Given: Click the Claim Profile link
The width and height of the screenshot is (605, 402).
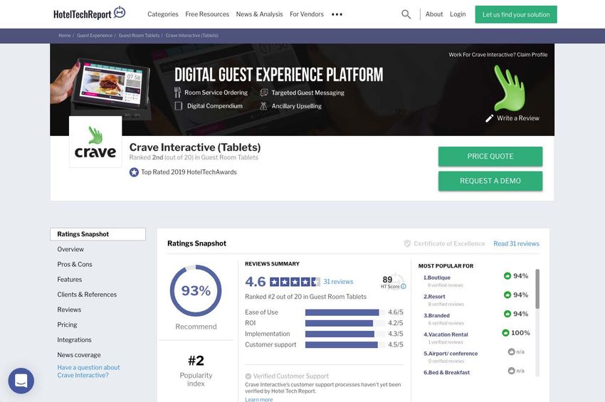Looking at the screenshot, I should click(532, 55).
